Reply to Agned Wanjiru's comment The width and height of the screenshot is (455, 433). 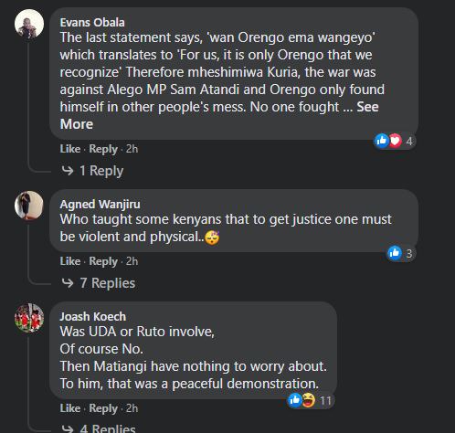103,261
